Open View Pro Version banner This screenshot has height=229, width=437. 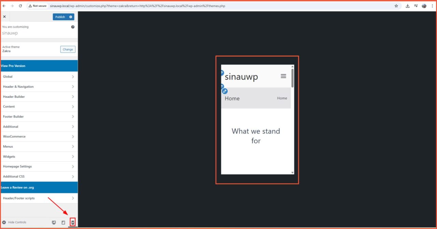coord(39,66)
